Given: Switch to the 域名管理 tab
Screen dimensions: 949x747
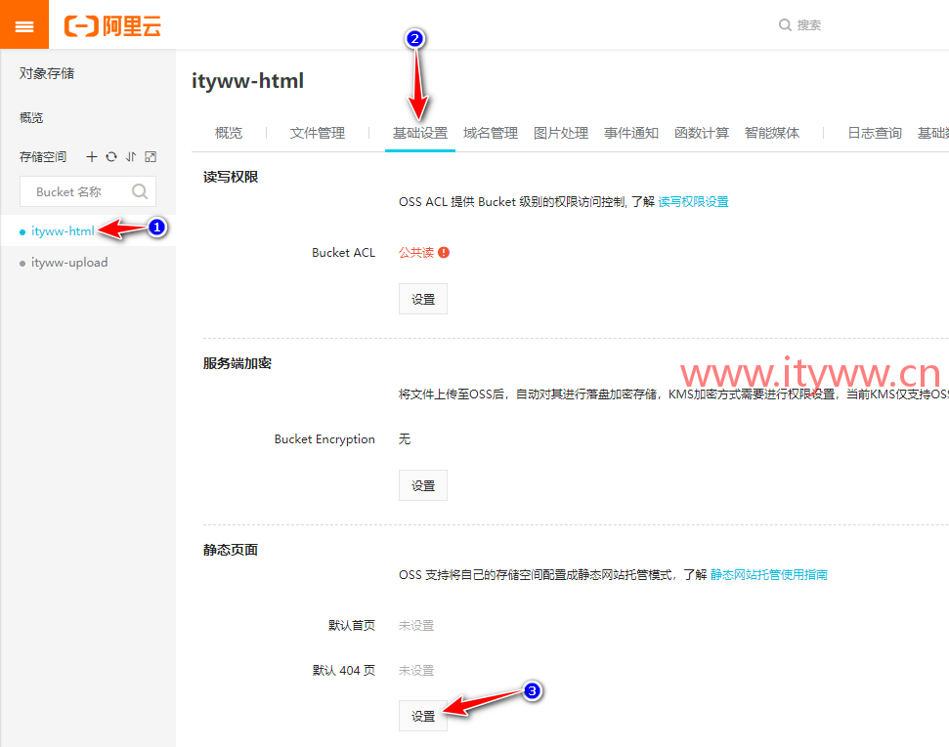Looking at the screenshot, I should 491,133.
